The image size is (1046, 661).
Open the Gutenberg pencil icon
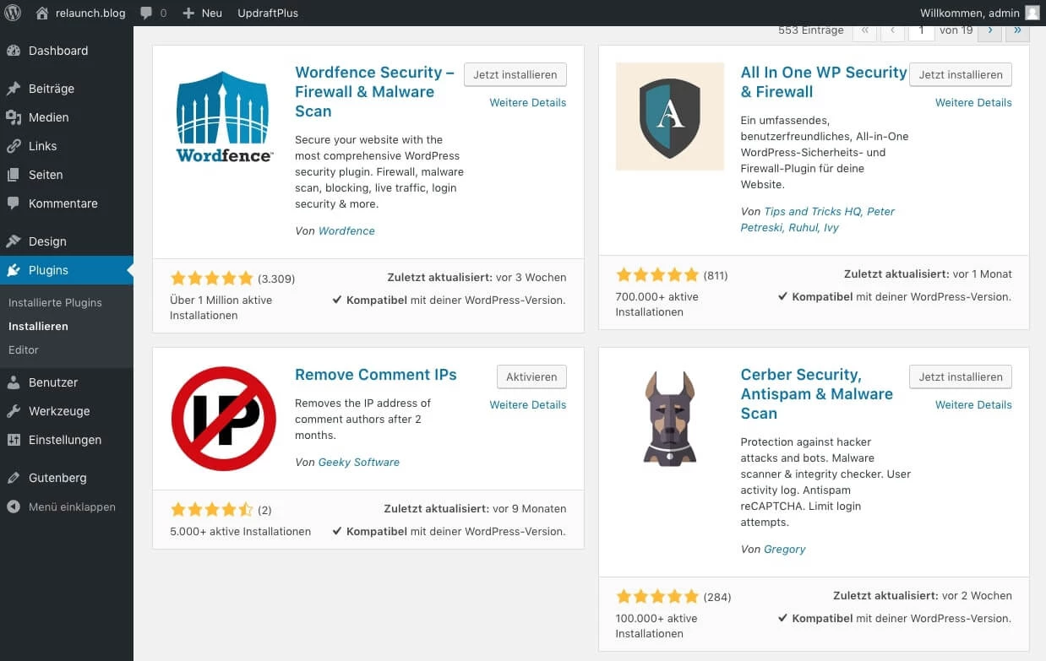17,478
